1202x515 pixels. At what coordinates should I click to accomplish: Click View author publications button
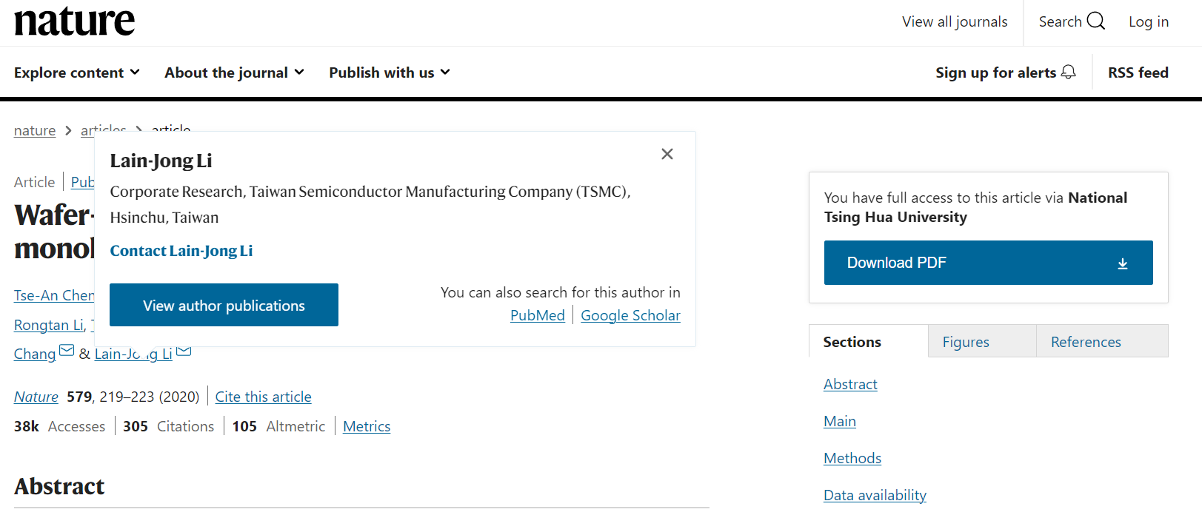pos(224,305)
